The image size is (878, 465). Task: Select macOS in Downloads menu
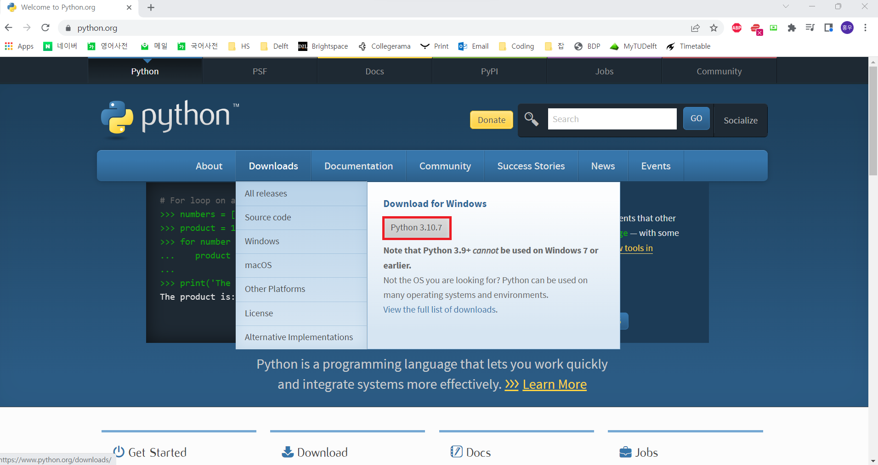301,265
